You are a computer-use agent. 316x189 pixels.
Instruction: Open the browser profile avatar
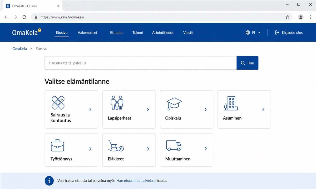pos(301,17)
